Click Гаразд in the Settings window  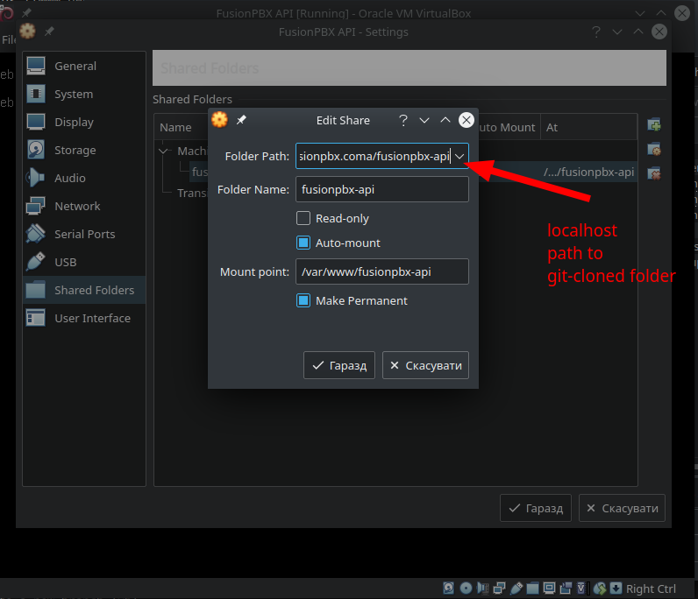coord(536,508)
